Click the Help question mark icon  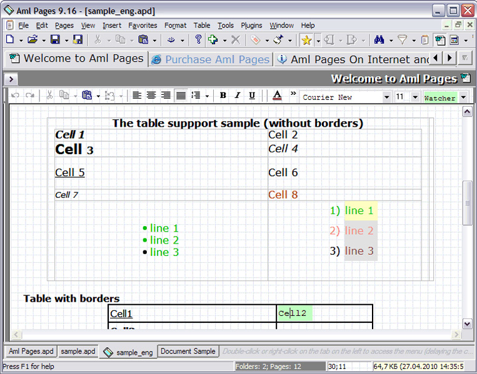click(x=198, y=40)
